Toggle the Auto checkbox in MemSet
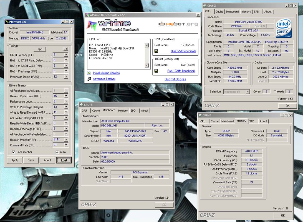 (x=57, y=152)
